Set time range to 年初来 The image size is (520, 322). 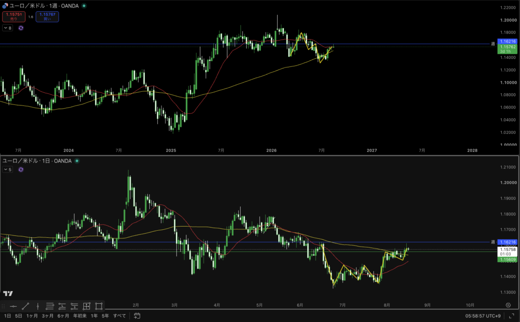pyautogui.click(x=80, y=316)
